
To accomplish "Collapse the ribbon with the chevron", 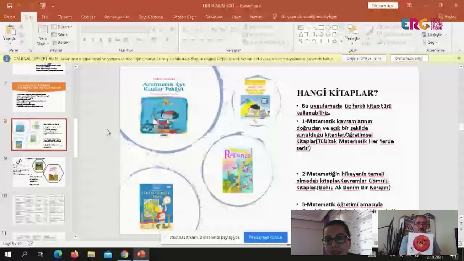I will (x=460, y=50).
